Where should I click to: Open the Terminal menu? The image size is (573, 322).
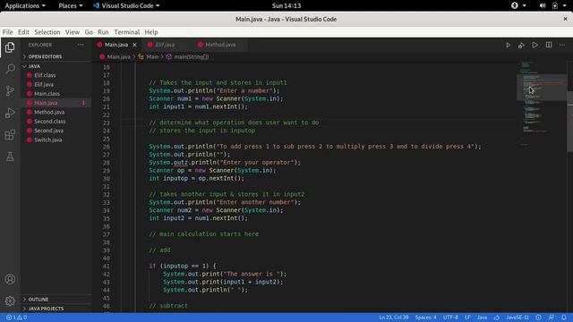pos(127,32)
